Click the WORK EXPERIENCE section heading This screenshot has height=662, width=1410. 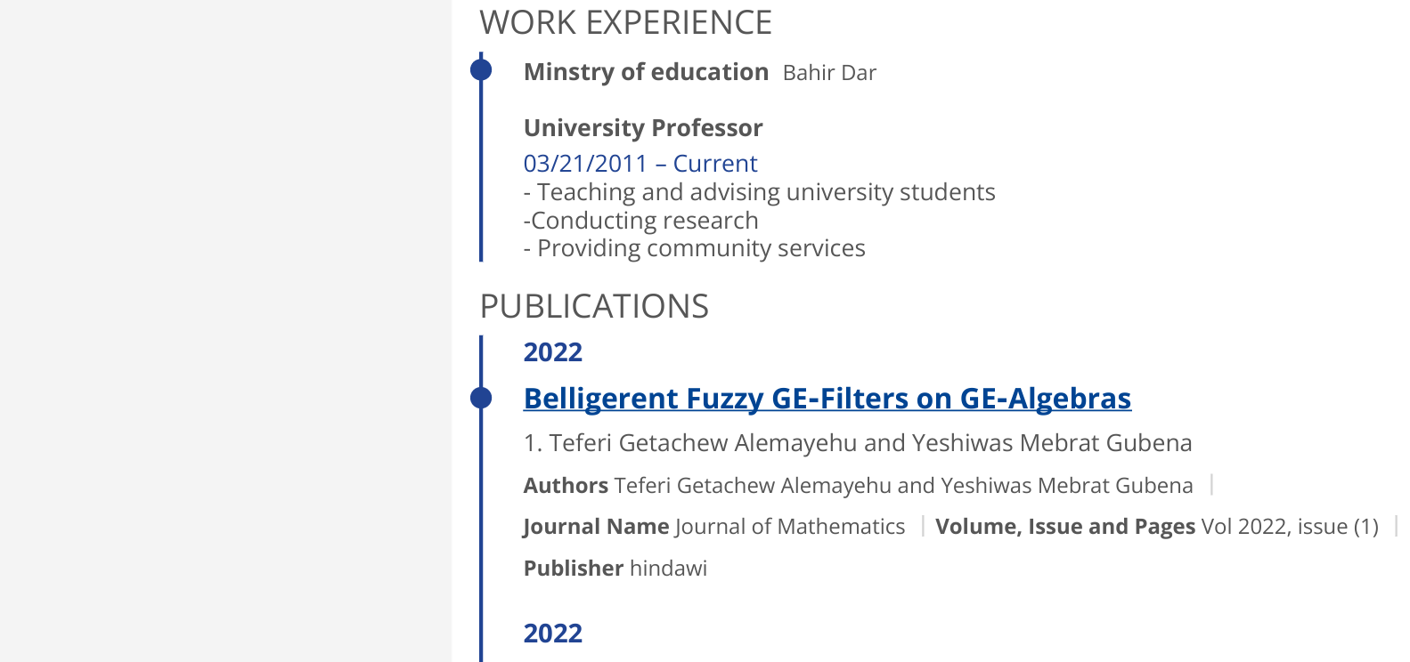[x=625, y=22]
